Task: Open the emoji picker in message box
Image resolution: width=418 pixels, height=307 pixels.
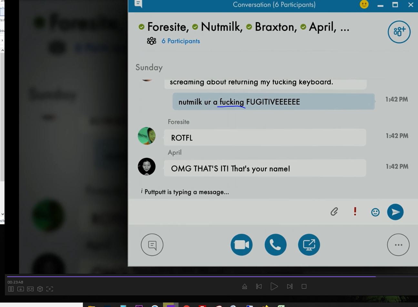Action: point(375,212)
